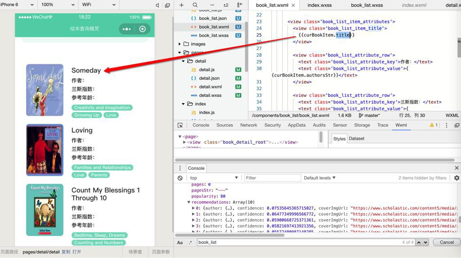Toggle regex option in search bar

190,242
